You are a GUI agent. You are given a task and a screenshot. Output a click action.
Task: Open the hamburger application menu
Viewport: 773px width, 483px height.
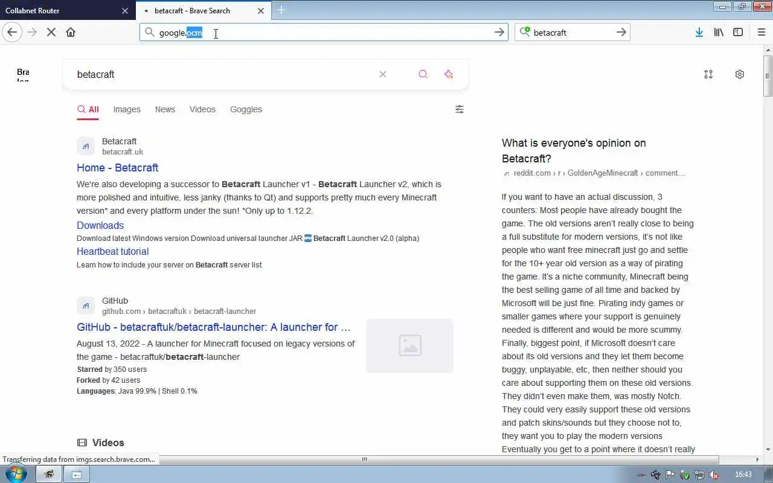click(761, 32)
